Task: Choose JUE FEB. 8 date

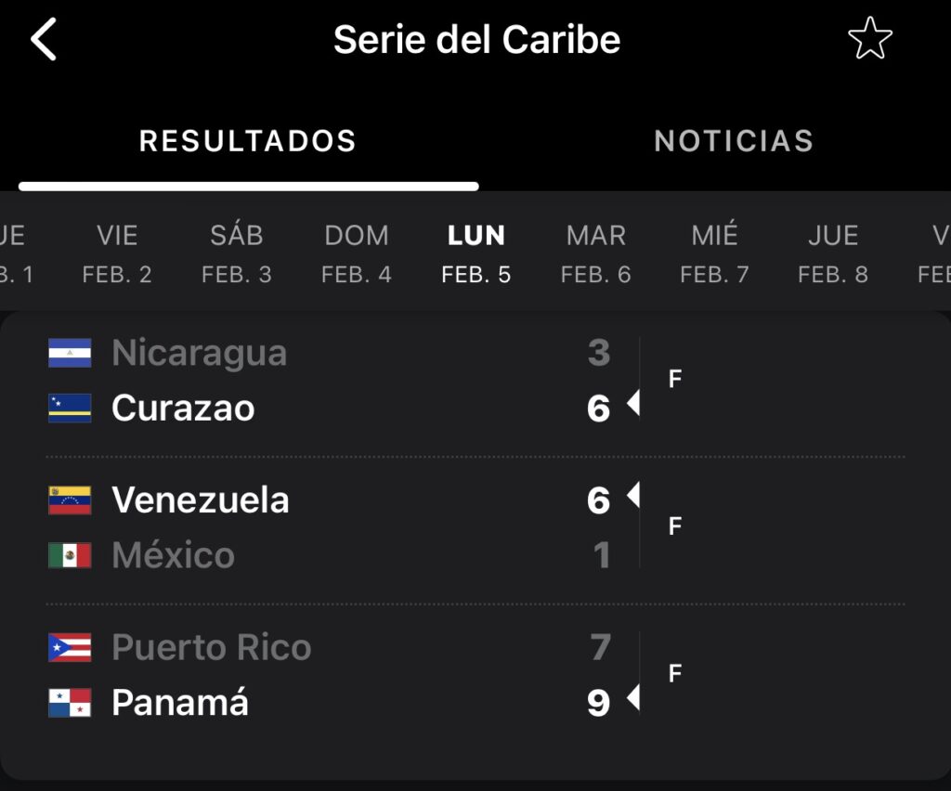Action: (x=833, y=254)
